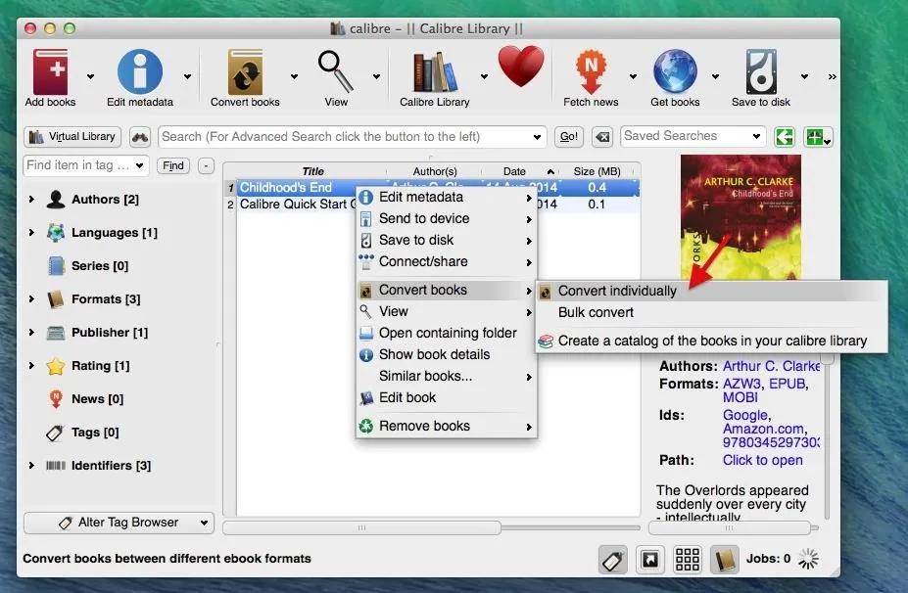Open the search history dropdown arrow
908x593 pixels.
[x=537, y=137]
